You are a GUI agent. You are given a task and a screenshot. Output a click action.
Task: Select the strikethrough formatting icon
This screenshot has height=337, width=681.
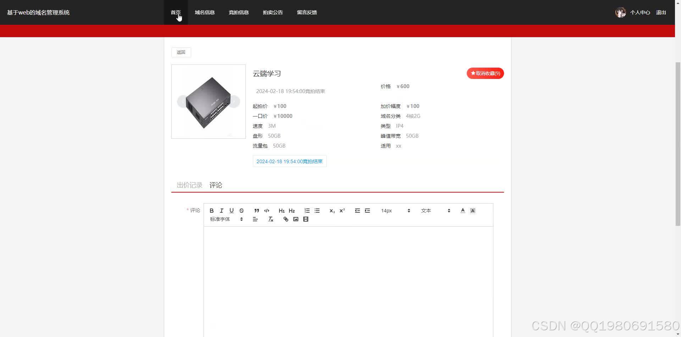[242, 210]
